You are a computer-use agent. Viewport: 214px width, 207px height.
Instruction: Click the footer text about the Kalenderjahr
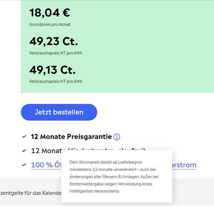tap(31, 193)
